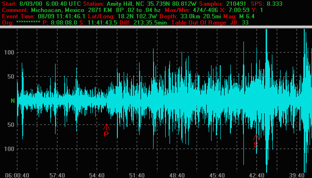Screen dimensions: 312x178
Task: Click the Event Time 08/09 11:41:46.1 field
Action: 43,16
